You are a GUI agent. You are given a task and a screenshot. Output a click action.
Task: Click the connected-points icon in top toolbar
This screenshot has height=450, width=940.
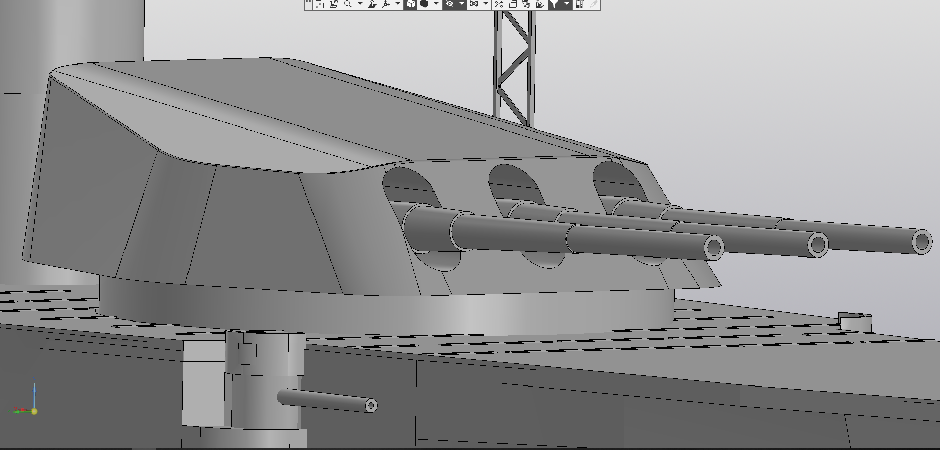(x=499, y=4)
